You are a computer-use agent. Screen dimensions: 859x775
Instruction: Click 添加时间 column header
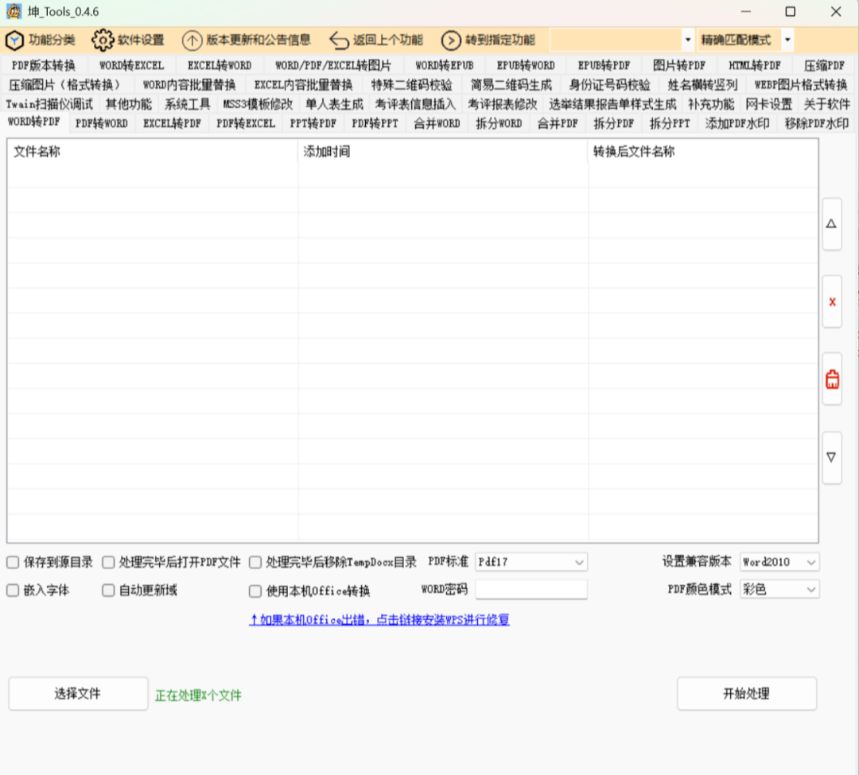[443, 152]
